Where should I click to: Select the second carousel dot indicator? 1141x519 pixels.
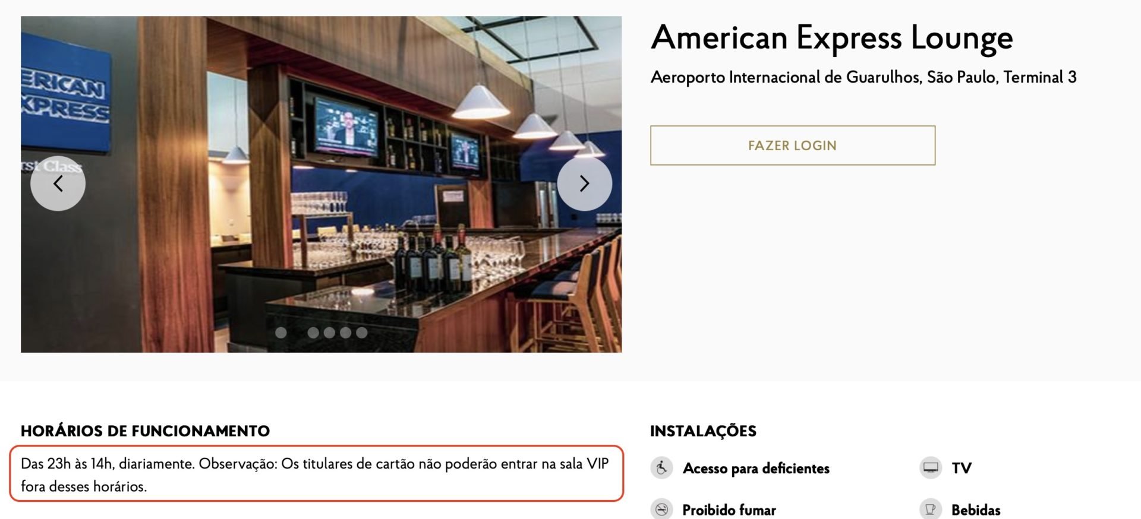(x=313, y=333)
